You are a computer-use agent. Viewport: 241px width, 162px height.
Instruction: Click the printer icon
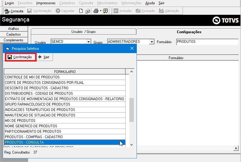click(x=96, y=11)
